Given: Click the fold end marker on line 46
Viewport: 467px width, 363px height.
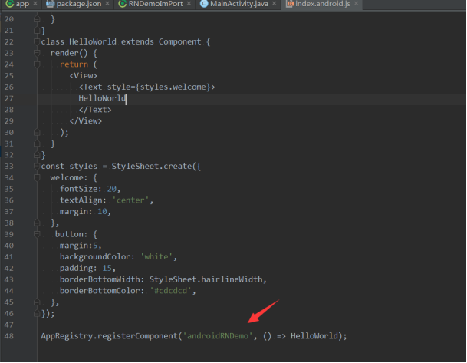Looking at the screenshot, I should 37,314.
